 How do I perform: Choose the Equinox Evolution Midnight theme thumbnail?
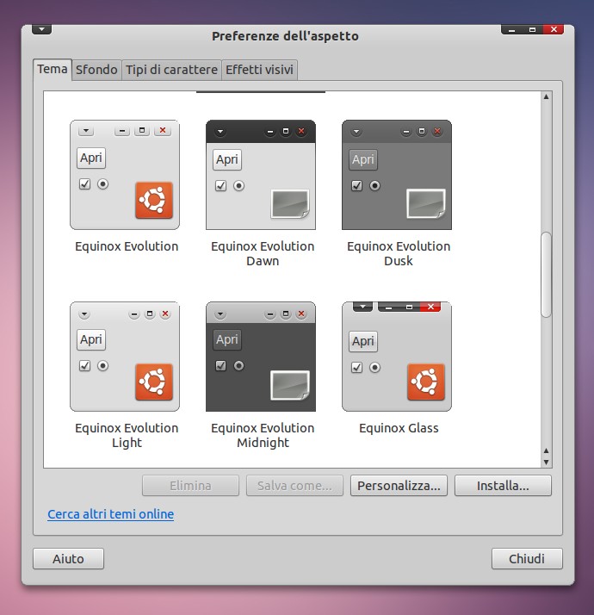(x=261, y=357)
